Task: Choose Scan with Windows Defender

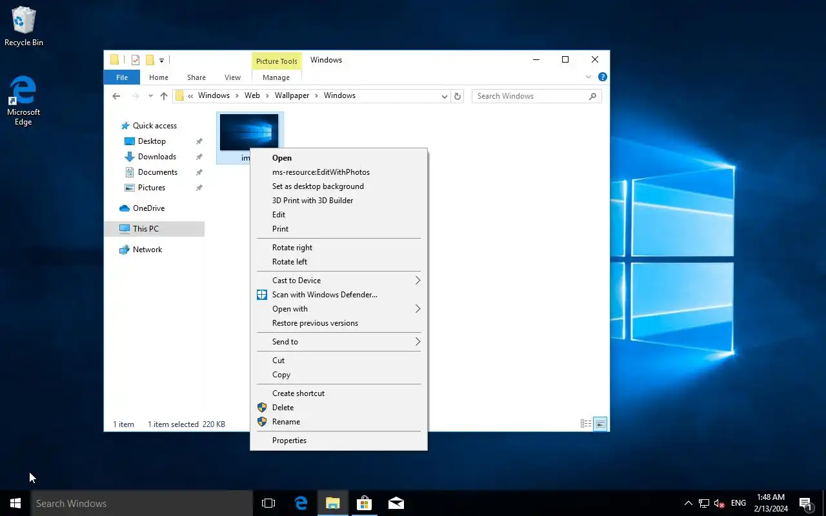Action: (339, 295)
